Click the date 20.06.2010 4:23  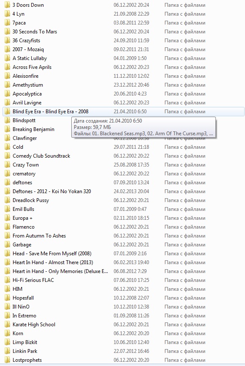(130, 93)
